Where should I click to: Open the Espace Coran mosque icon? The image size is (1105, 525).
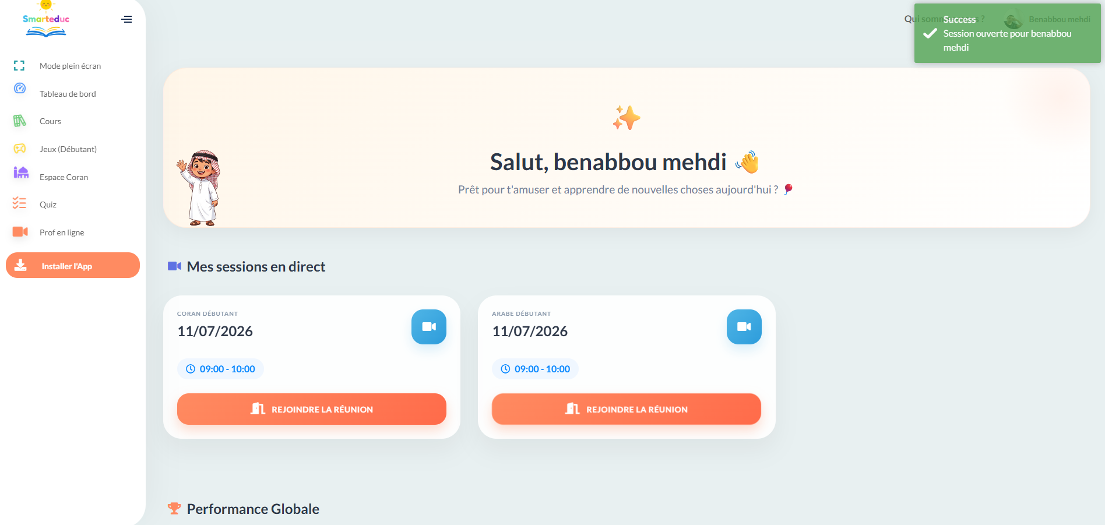click(21, 172)
